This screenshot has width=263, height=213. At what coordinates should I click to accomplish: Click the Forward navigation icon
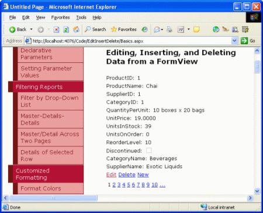(x=40, y=30)
